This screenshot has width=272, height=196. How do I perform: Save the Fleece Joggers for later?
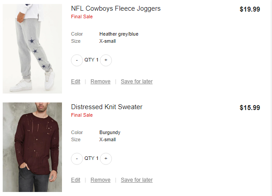click(x=136, y=82)
